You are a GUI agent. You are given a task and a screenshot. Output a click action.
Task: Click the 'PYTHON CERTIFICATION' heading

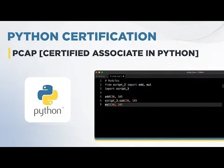point(82,36)
